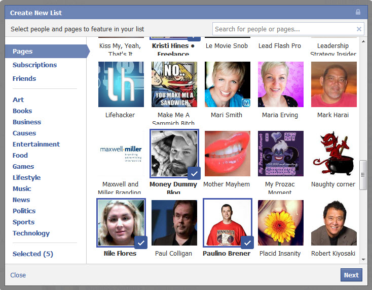372x290 pixels.
Task: Click the Paul Colligan name label
Action: tap(173, 253)
